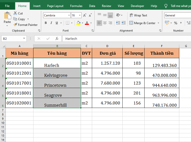Viewport: 191px width, 142px height.
Task: Switch to the Page Layout tab
Action: pyautogui.click(x=55, y=6)
